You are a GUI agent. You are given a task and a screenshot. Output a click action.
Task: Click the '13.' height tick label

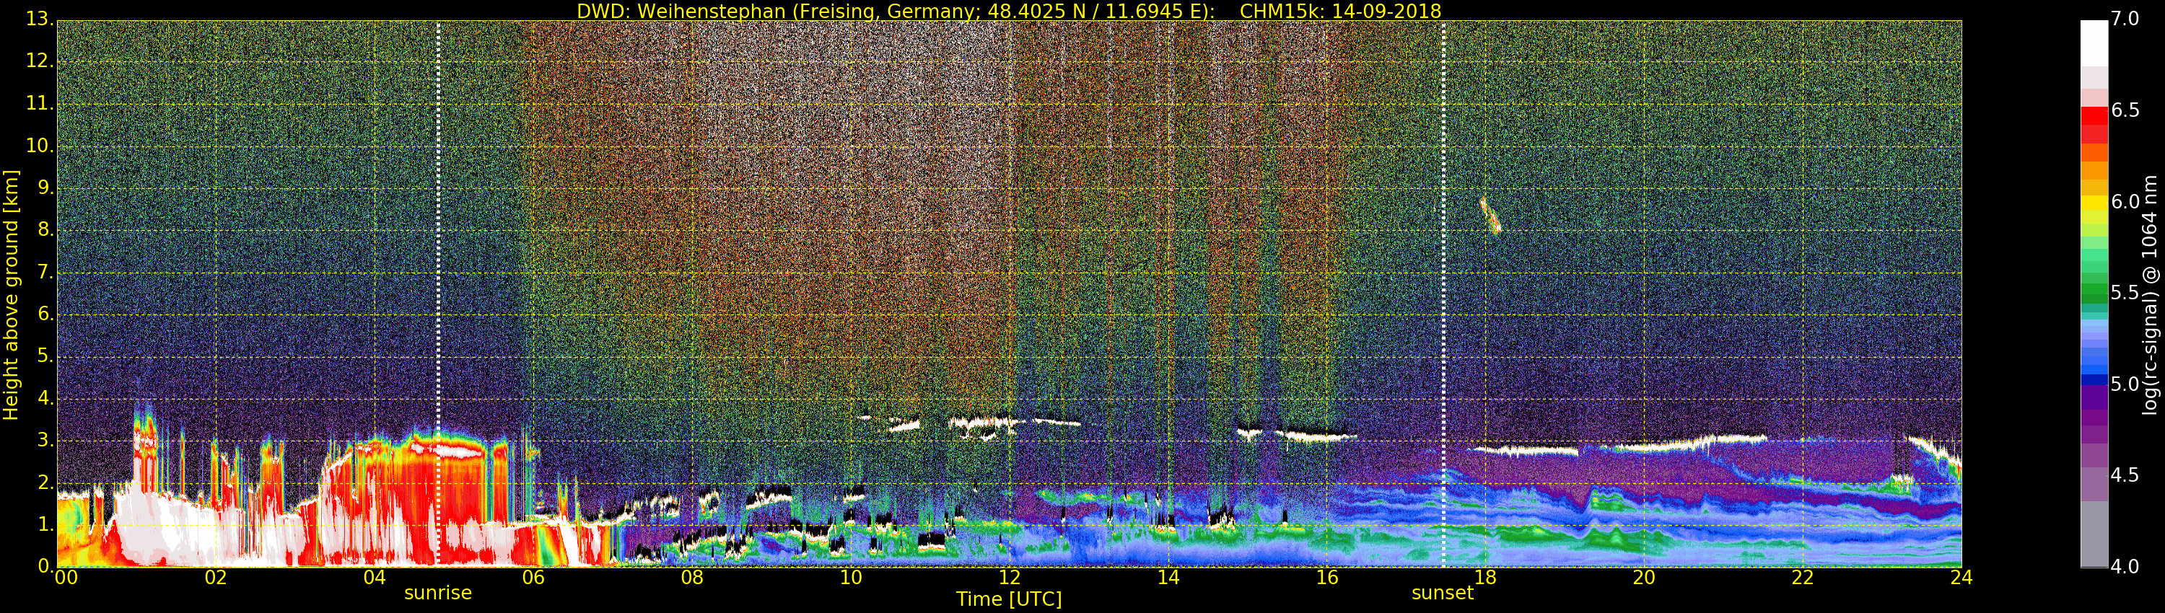(39, 19)
